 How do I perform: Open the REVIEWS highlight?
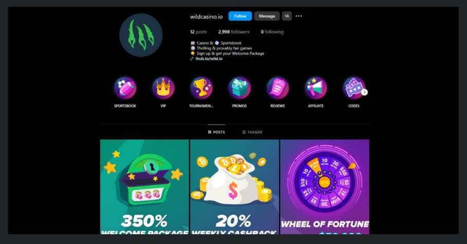278,88
